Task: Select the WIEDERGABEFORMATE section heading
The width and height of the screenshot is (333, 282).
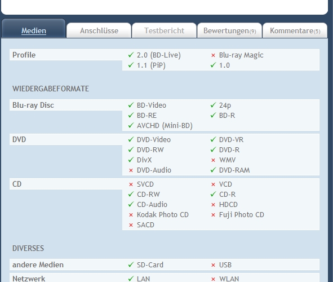Action: coord(51,89)
